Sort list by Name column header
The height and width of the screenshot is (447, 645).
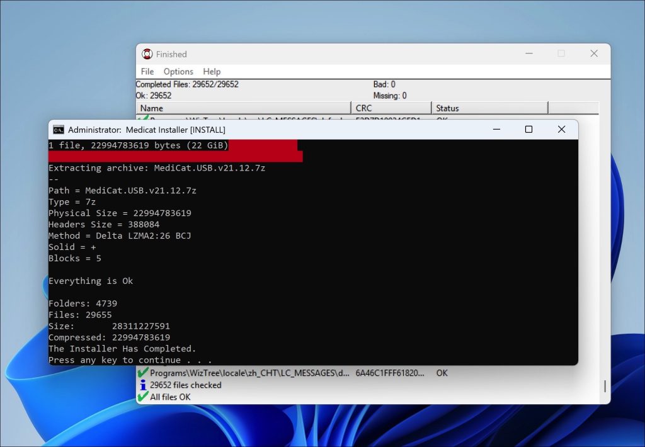pyautogui.click(x=243, y=108)
